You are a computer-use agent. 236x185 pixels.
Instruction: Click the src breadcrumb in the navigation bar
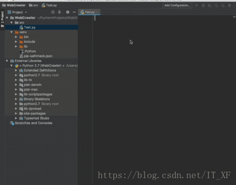[x=33, y=5]
